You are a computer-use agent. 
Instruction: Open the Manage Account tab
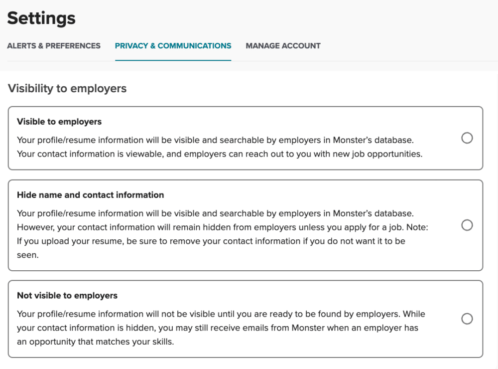click(x=283, y=45)
